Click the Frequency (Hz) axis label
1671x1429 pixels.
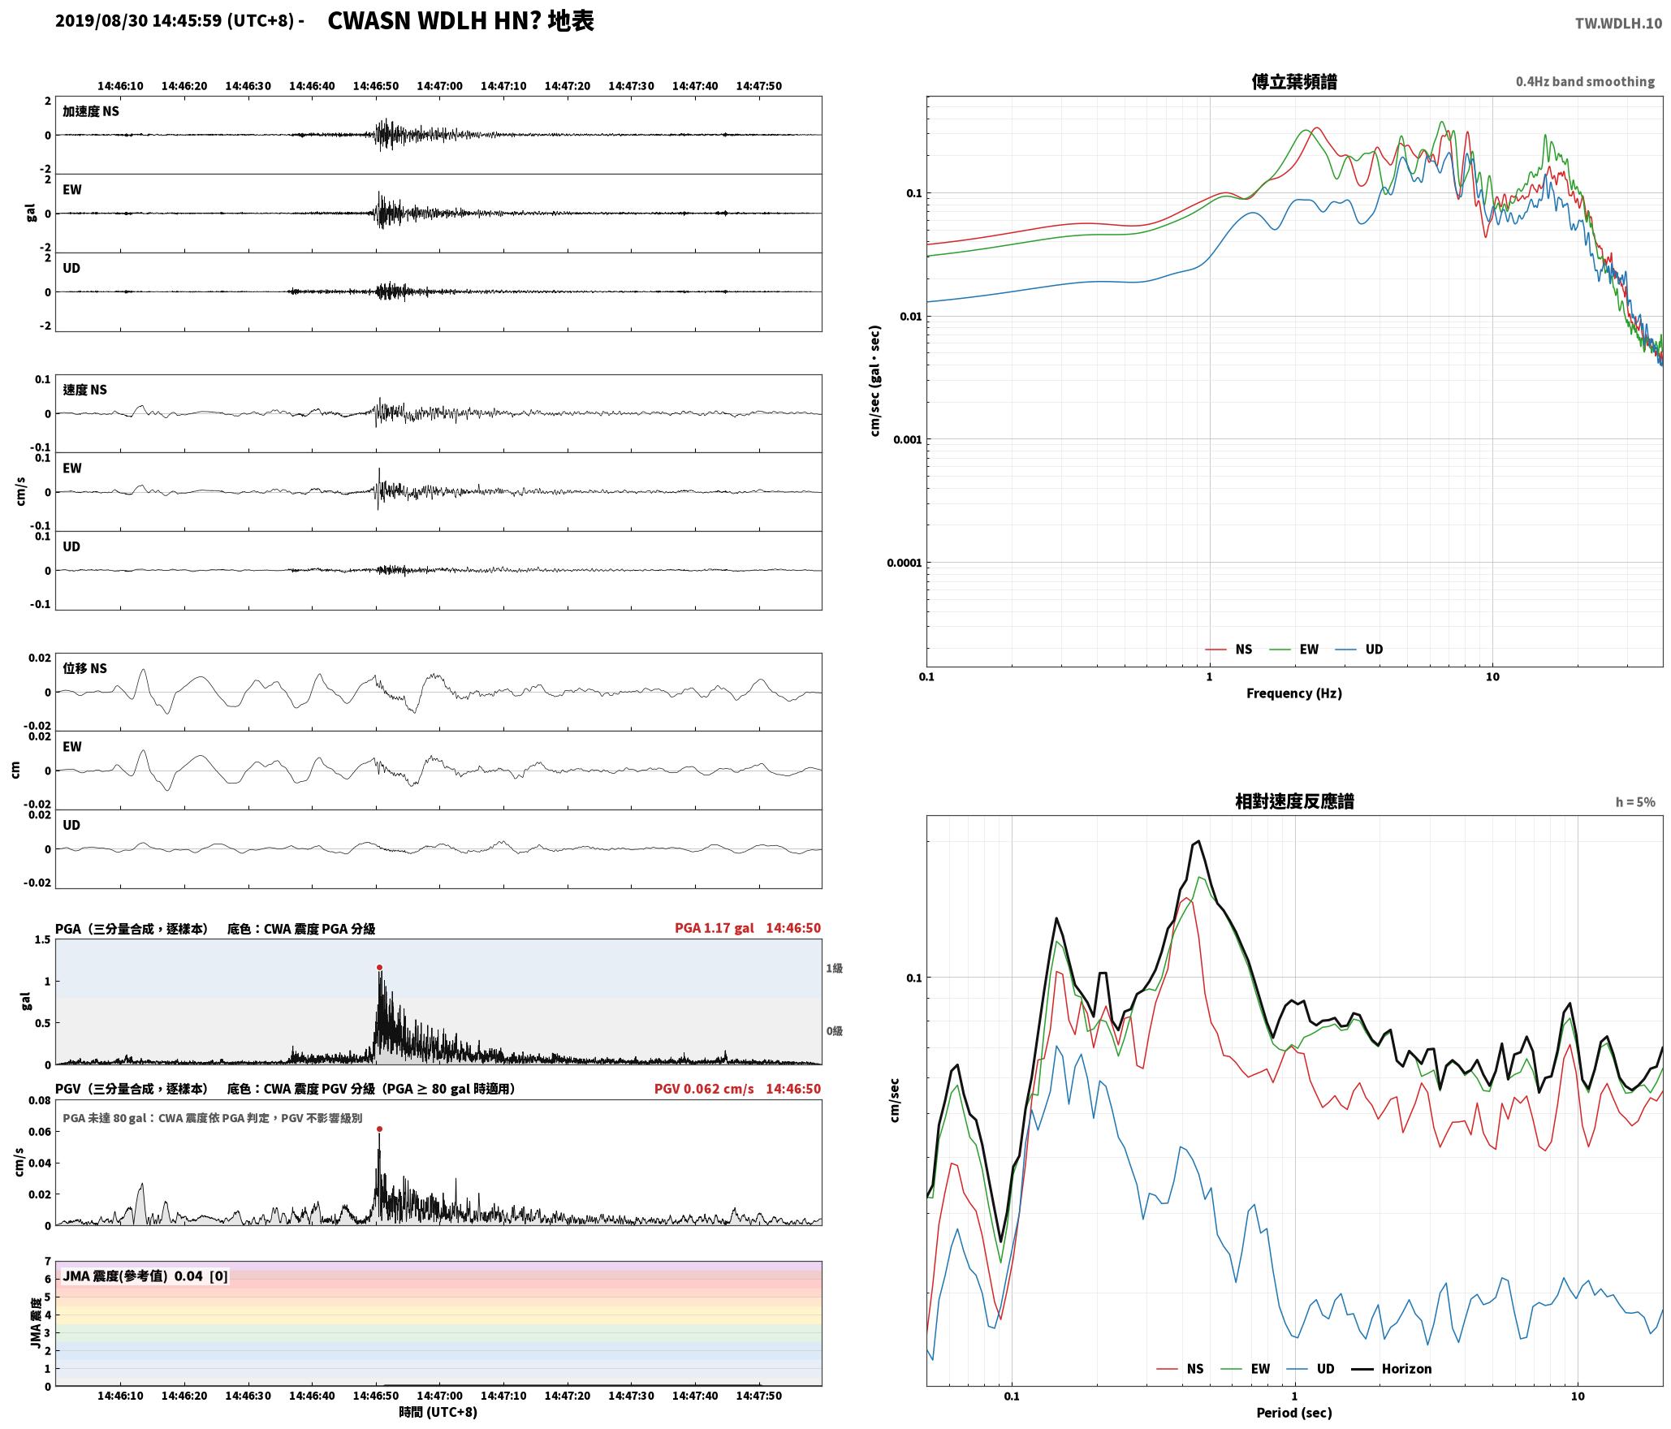(x=1294, y=693)
